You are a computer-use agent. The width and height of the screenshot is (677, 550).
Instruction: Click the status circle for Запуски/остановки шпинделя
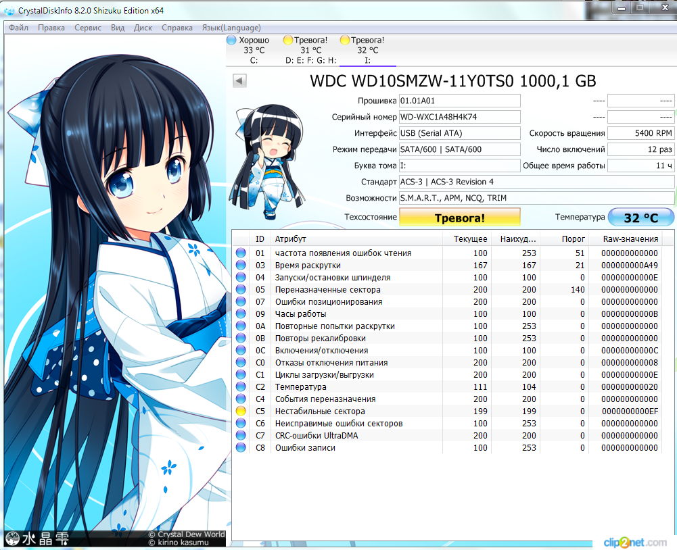pyautogui.click(x=241, y=277)
